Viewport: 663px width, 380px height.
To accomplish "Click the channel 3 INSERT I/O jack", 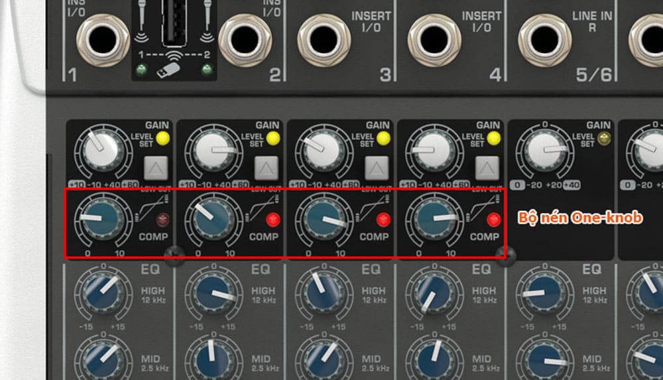I will tap(324, 40).
